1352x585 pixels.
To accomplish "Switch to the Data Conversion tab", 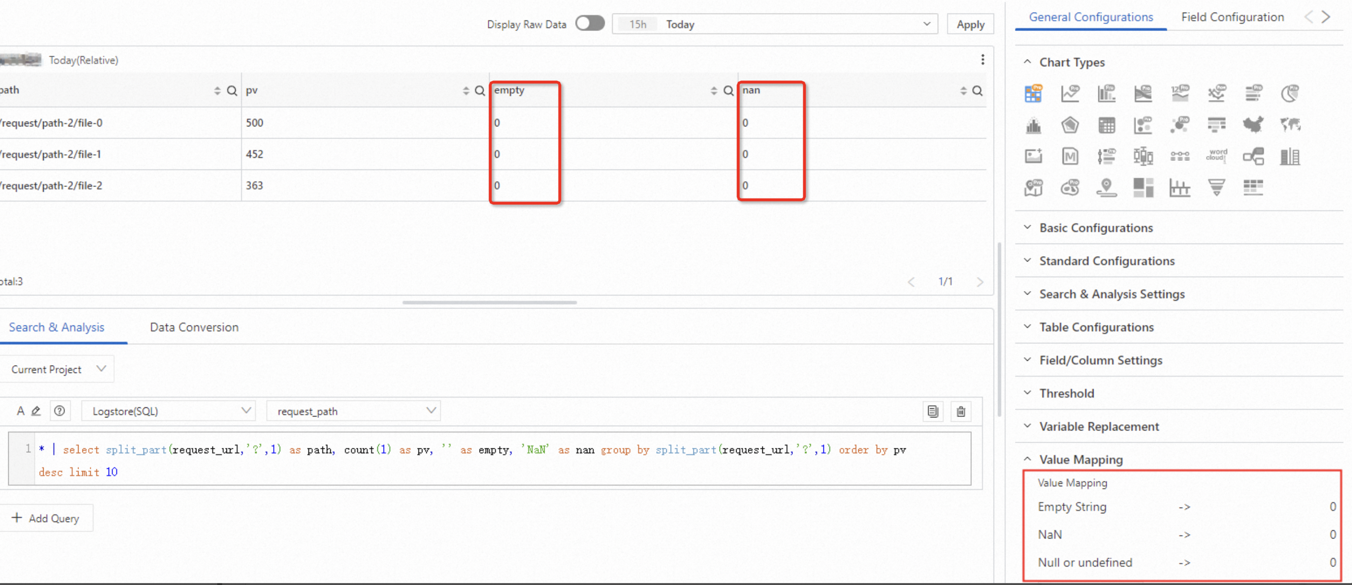I will (193, 327).
